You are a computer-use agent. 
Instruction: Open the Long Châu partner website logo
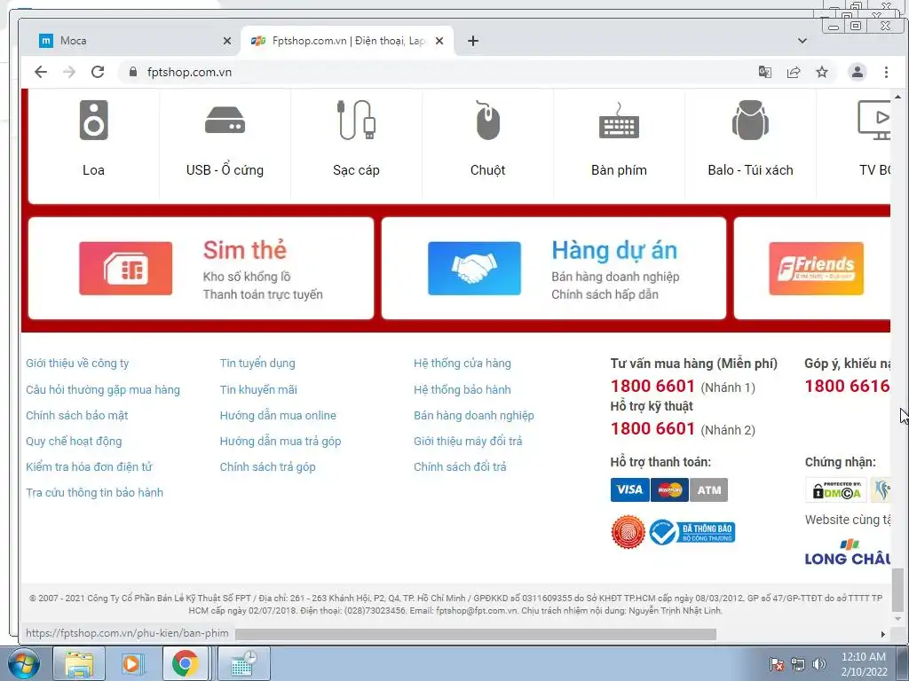pos(848,552)
